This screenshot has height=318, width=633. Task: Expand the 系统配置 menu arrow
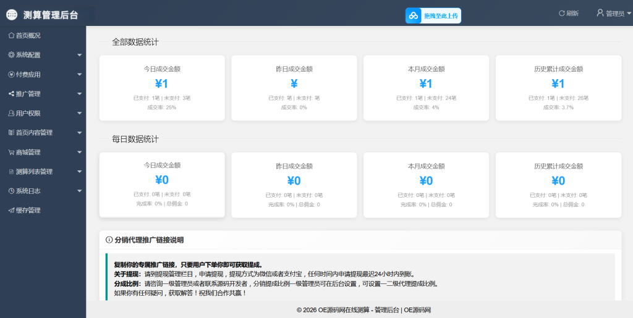pyautogui.click(x=80, y=55)
